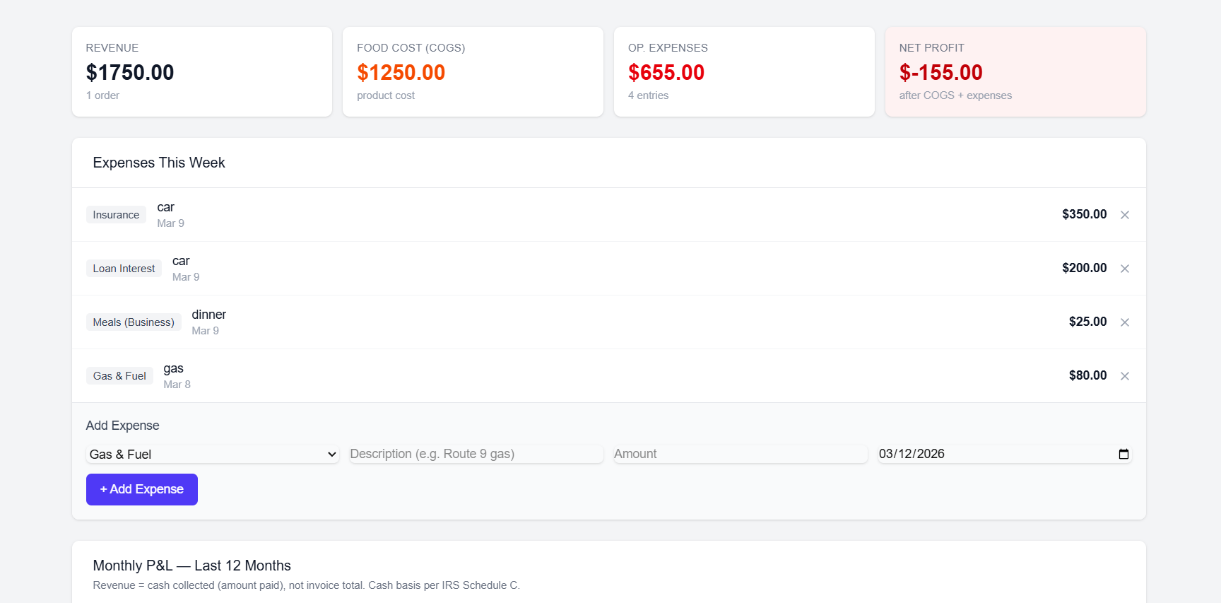The height and width of the screenshot is (603, 1221).
Task: Click the Loan Interest badge
Action: point(124,268)
